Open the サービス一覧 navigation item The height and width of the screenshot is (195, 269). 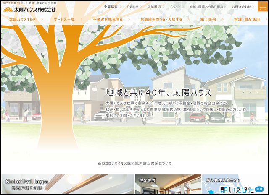click(64, 20)
